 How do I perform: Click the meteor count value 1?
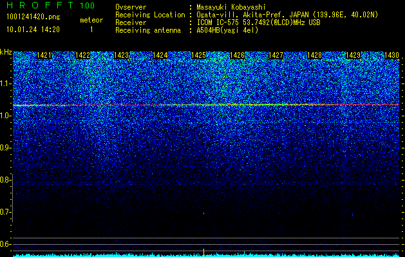tap(91, 30)
